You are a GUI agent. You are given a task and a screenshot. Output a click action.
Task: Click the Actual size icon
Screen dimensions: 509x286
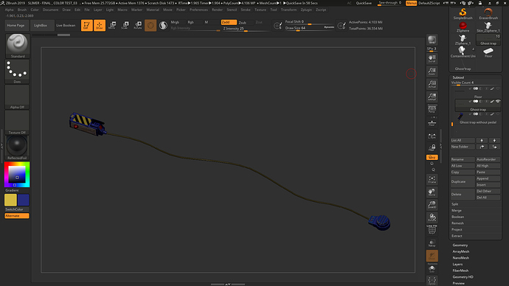pyautogui.click(x=432, y=84)
